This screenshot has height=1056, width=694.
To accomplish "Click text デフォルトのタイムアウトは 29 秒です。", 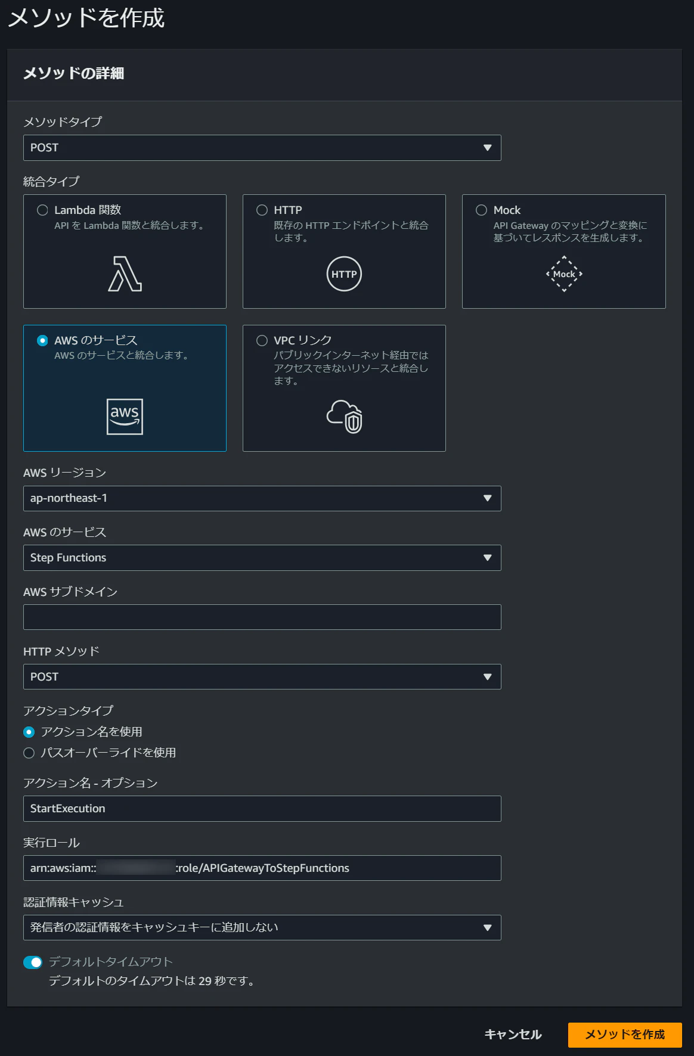I will tap(153, 981).
